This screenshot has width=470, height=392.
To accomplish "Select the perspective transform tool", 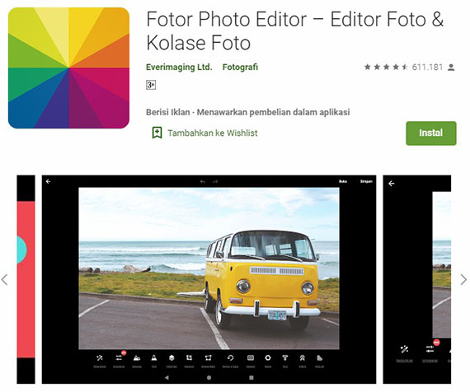I will 208,361.
